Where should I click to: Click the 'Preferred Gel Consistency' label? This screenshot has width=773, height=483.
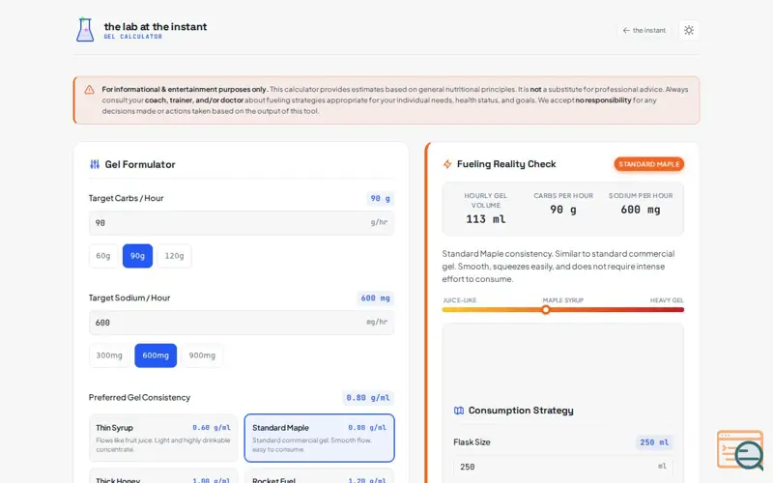139,397
